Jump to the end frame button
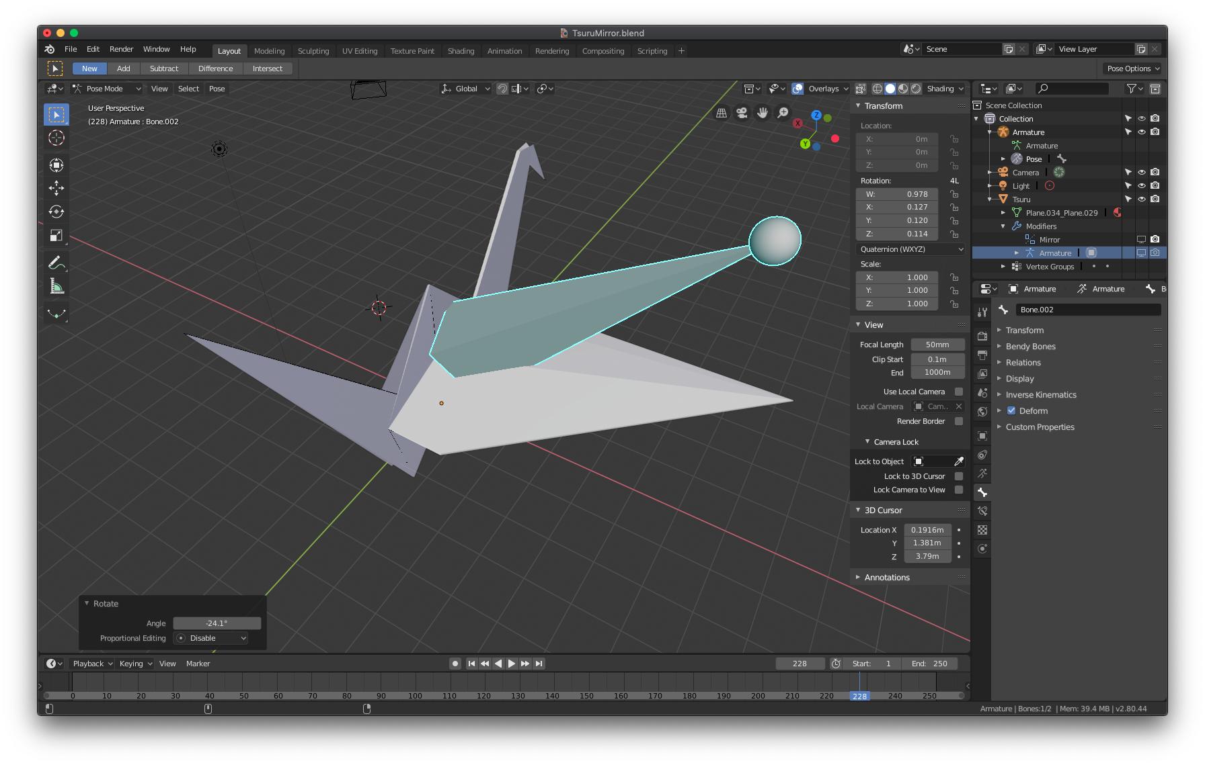 pos(539,664)
